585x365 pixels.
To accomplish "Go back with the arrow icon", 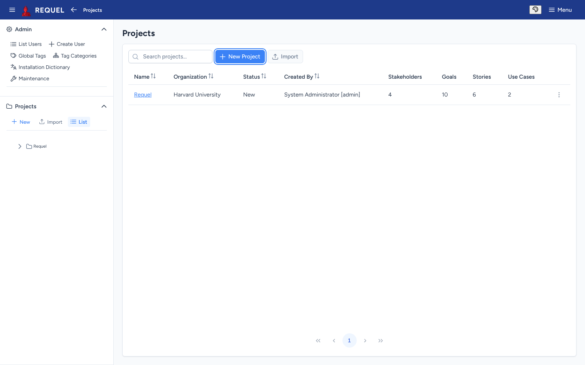I will click(74, 10).
